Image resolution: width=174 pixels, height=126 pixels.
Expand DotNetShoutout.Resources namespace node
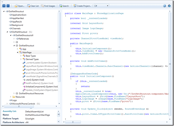click(x=14, y=93)
